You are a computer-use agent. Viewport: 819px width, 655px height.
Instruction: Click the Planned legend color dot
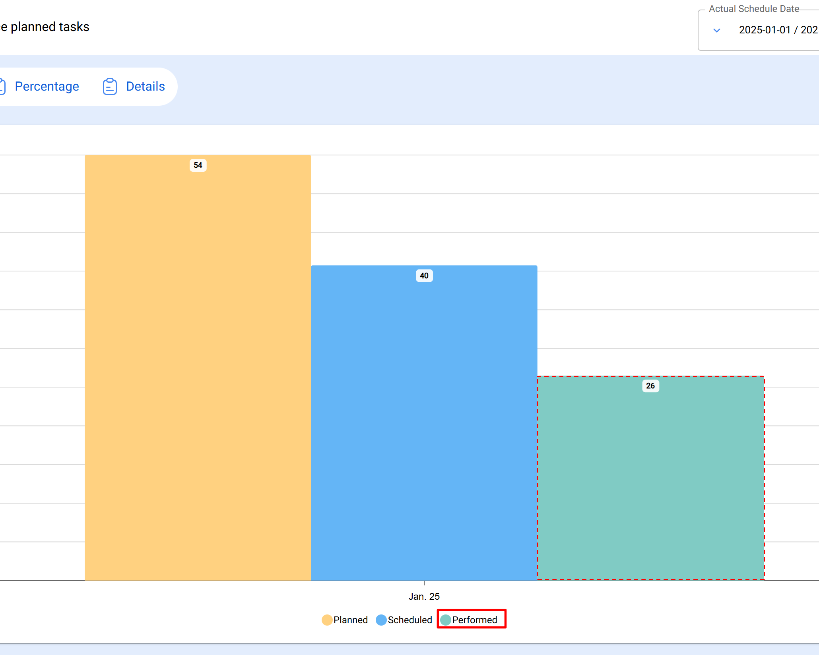click(327, 620)
